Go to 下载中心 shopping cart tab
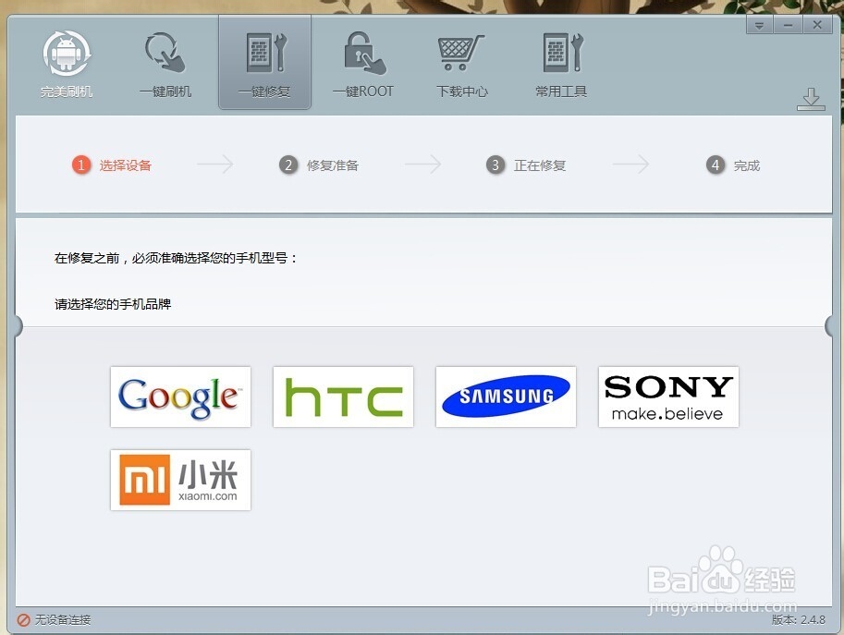Screen dimensions: 844x635 (x=462, y=64)
